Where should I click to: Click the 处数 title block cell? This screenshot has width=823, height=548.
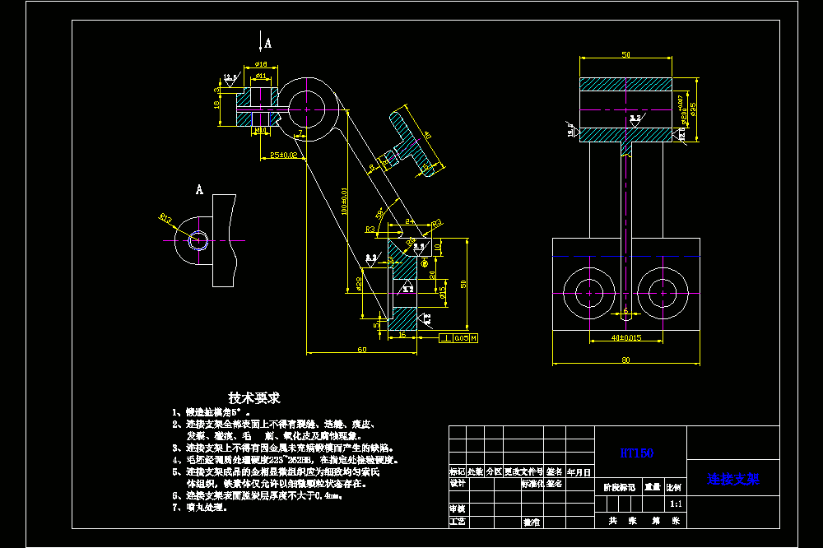[x=475, y=472]
